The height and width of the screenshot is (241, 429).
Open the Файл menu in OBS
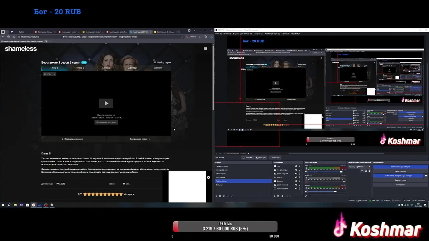click(x=218, y=34)
